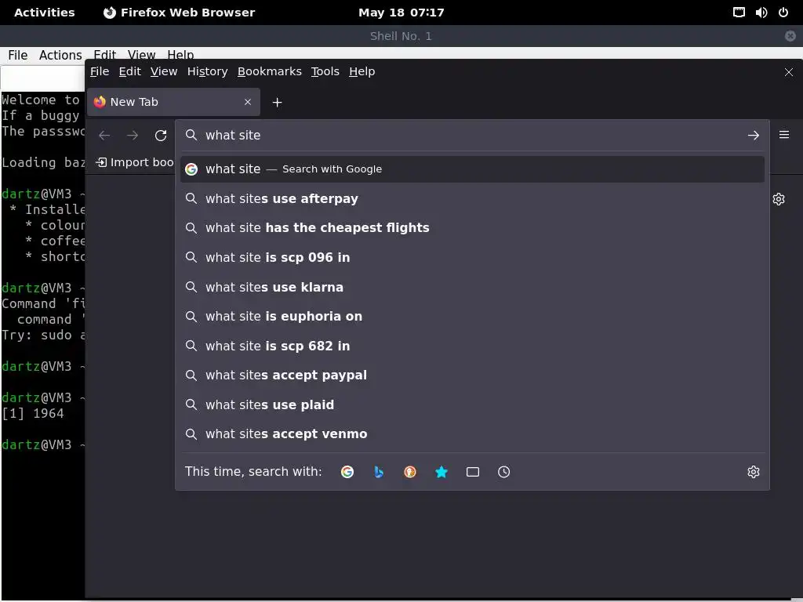Open the system volume icon in top bar
803x602 pixels.
(x=761, y=13)
